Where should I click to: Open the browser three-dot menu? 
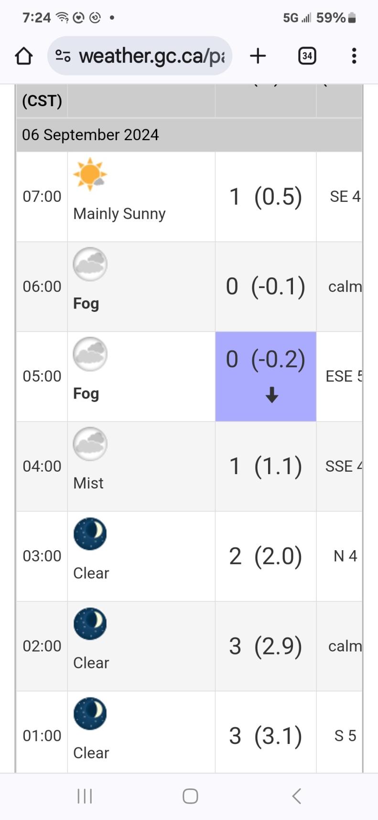[x=354, y=56]
